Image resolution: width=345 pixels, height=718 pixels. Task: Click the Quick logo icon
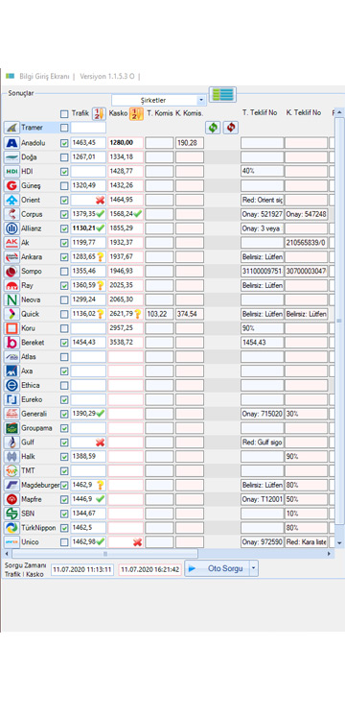pyautogui.click(x=11, y=314)
